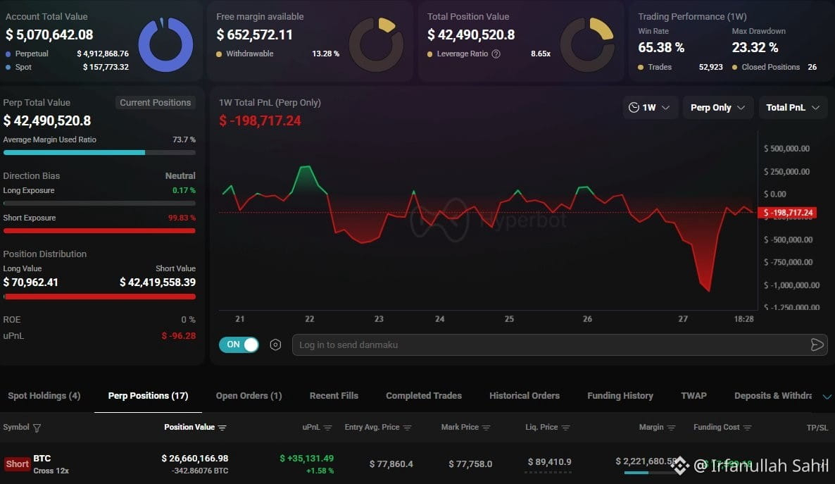Open Deposits & Withdrawals tab
Viewport: 835px width, 484px height.
pos(773,395)
